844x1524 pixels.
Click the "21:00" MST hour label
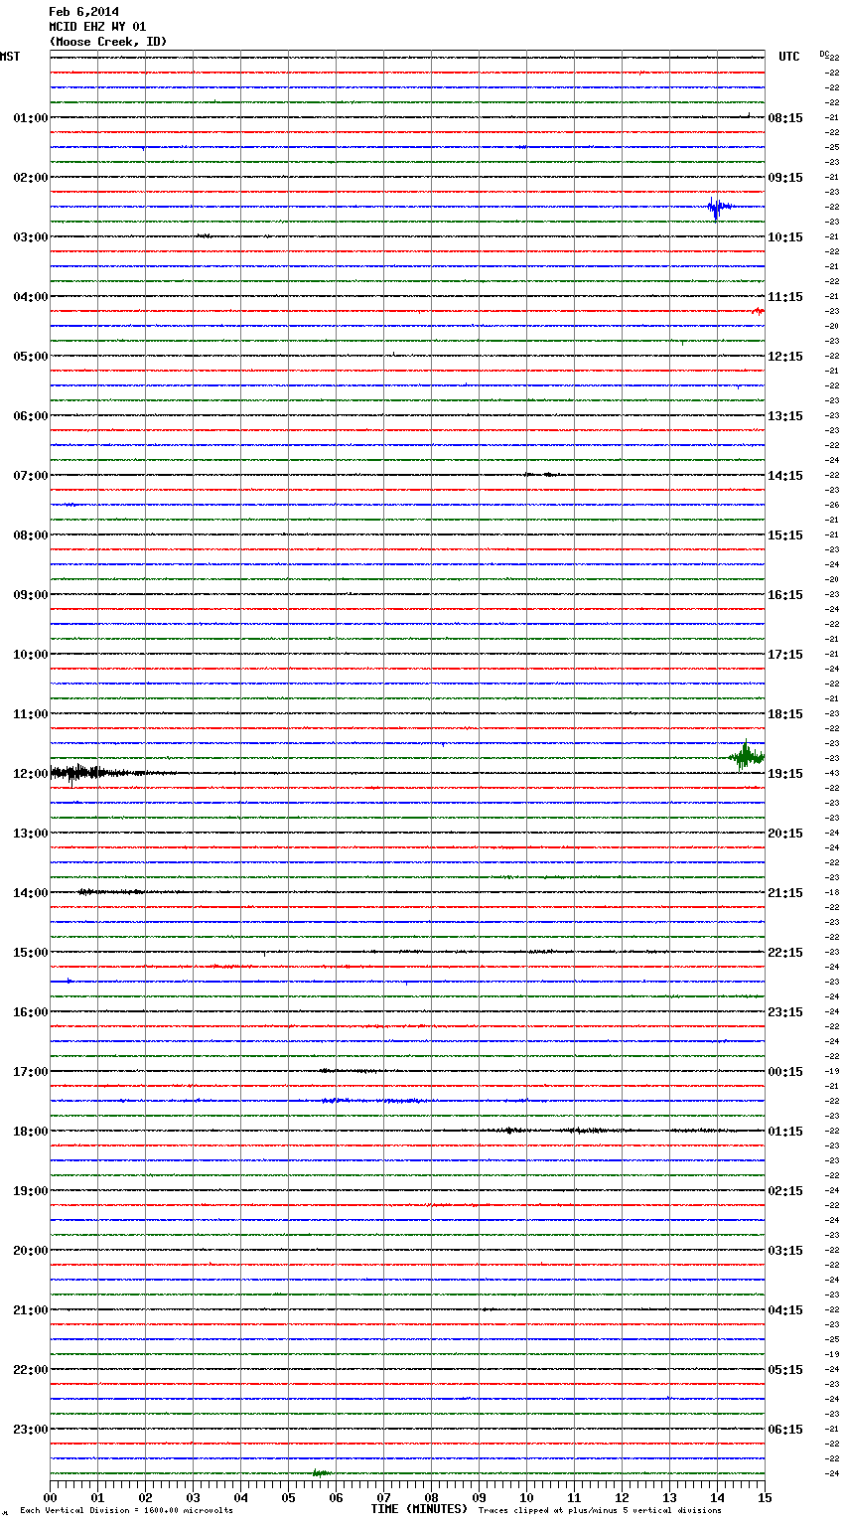31,1310
